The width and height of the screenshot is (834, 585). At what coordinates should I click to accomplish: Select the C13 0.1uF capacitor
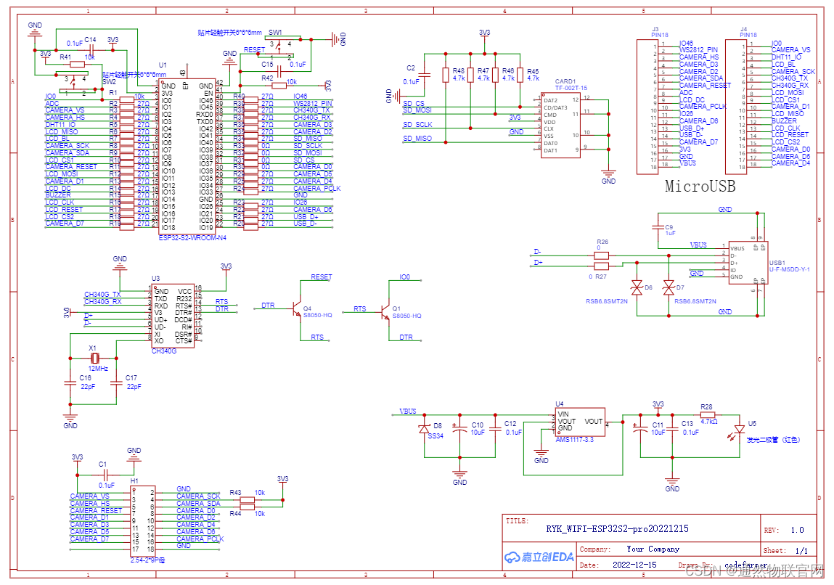click(x=672, y=429)
